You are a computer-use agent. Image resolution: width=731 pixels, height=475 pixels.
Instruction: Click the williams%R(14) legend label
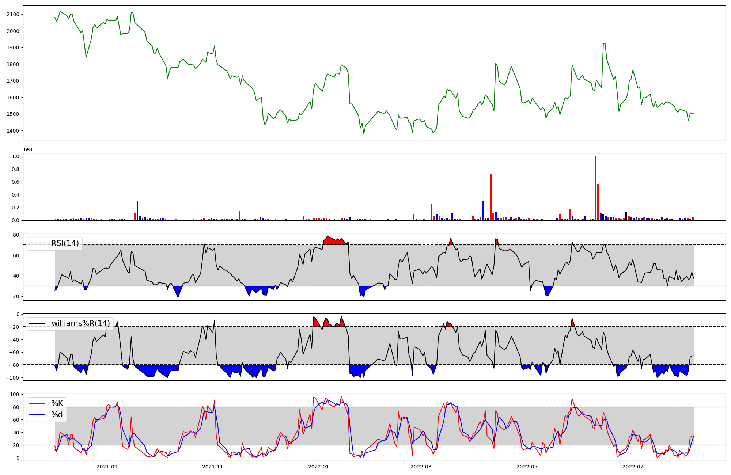80,323
